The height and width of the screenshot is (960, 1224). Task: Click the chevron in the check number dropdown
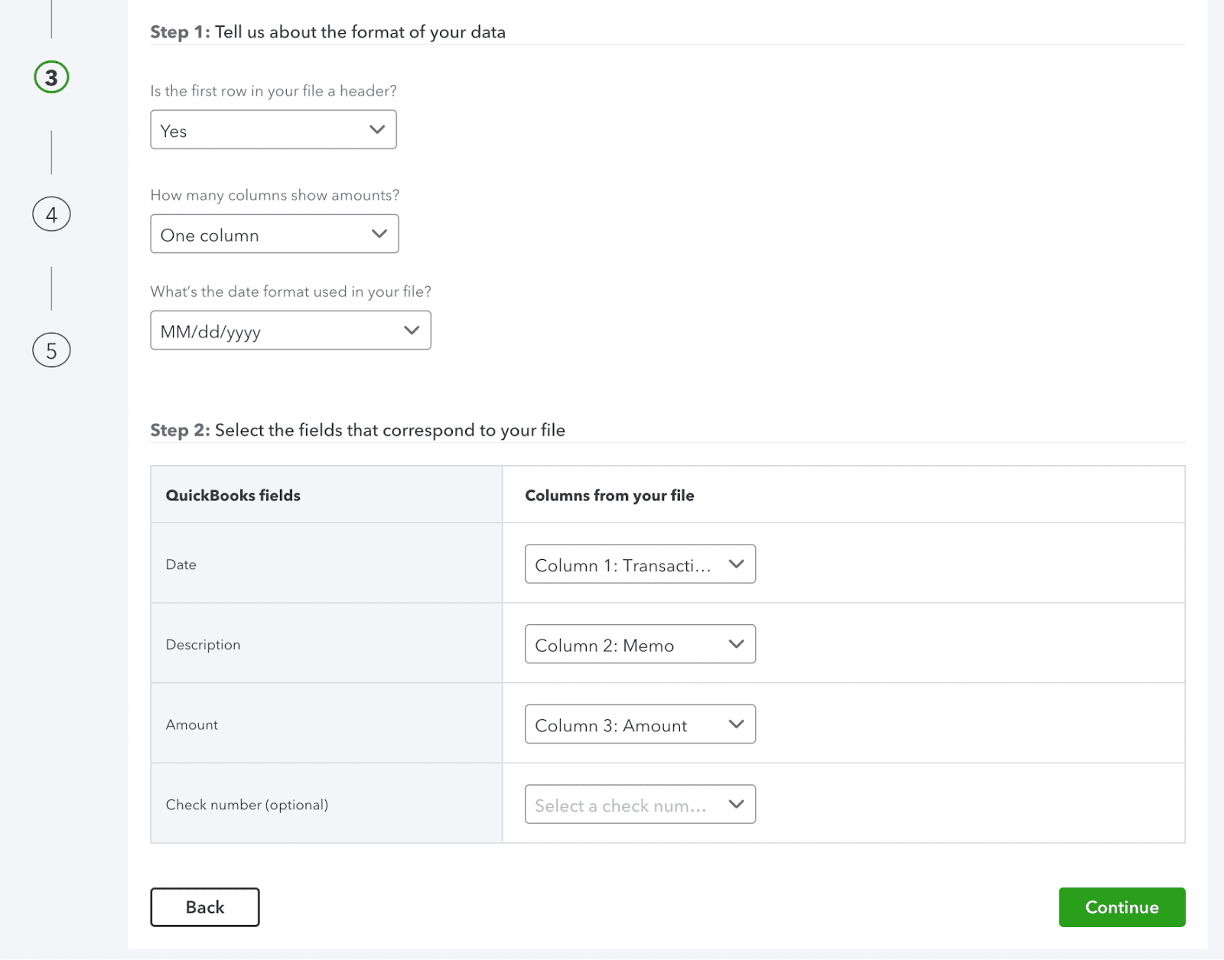[x=736, y=804]
